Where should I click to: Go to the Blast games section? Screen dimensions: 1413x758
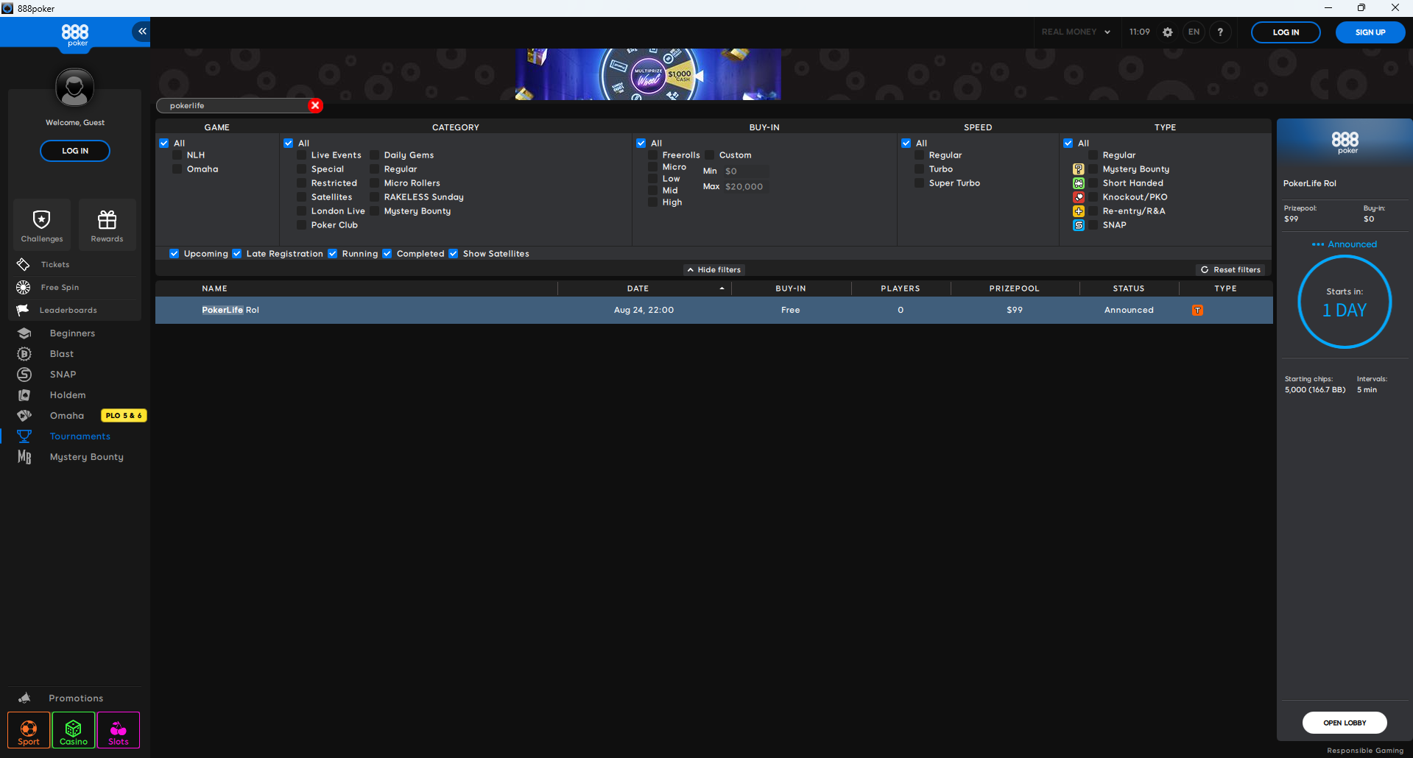[62, 354]
